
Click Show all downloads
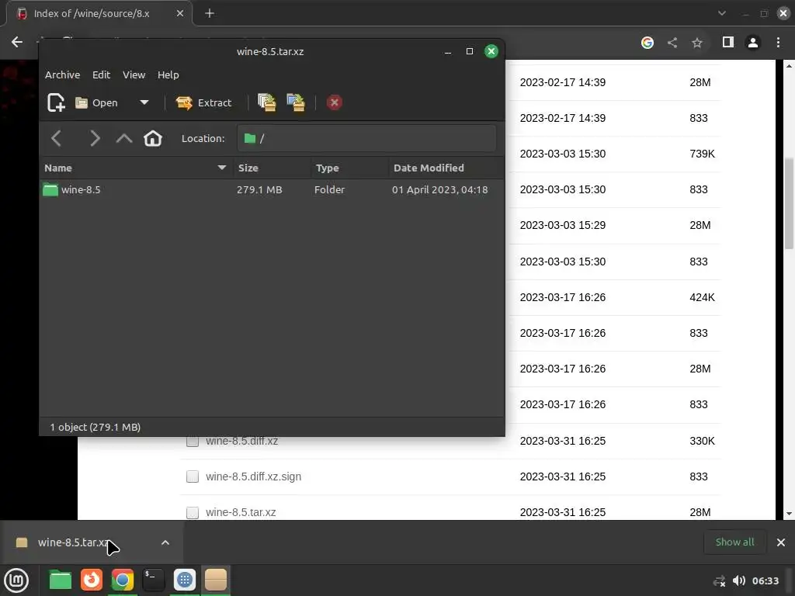pos(734,542)
